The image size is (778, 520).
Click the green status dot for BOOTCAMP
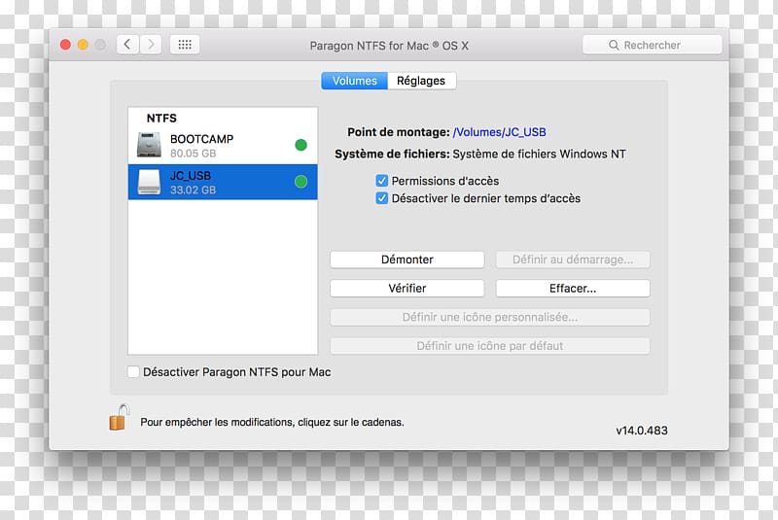[301, 145]
